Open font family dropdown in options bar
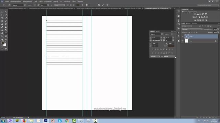The height and width of the screenshot is (123, 220). coord(24,5)
